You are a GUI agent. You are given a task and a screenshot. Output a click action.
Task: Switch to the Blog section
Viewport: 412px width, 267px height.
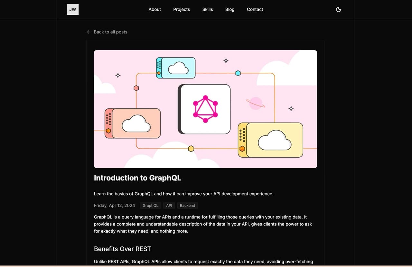[x=230, y=9]
